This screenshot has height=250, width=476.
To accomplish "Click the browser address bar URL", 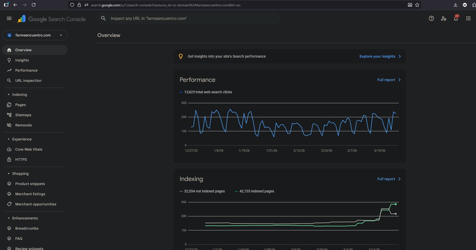I will click(166, 5).
